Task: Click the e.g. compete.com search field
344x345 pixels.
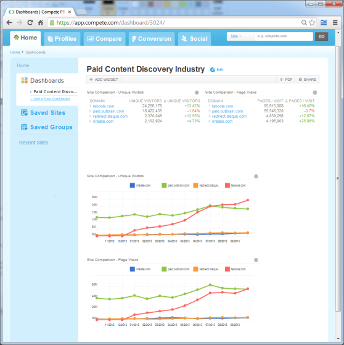Action: coord(284,36)
